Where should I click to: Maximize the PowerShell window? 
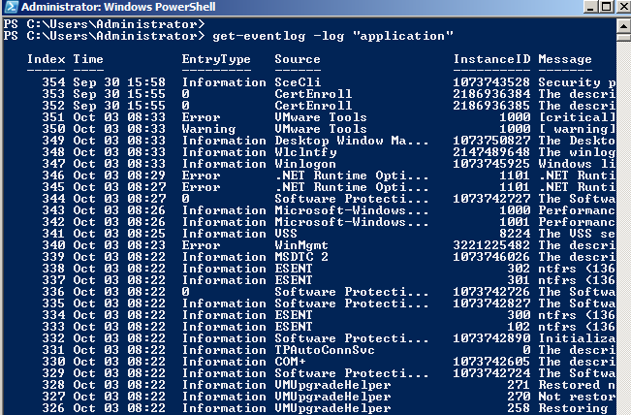pyautogui.click(x=607, y=7)
